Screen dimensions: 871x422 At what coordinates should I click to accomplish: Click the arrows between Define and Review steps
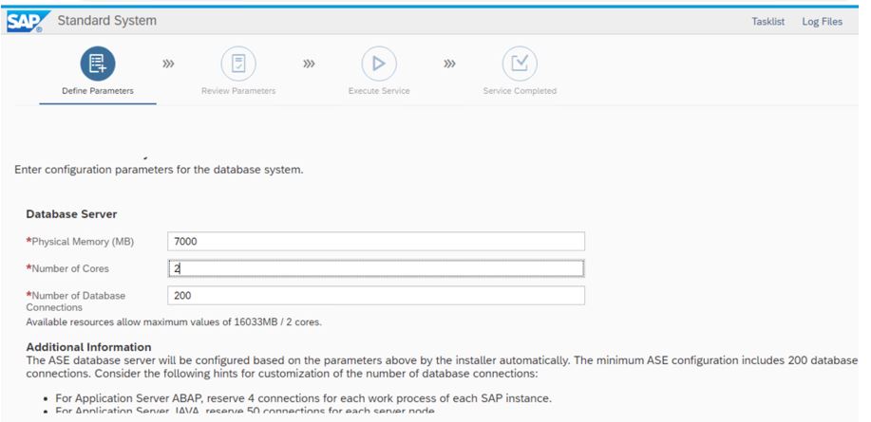(x=168, y=64)
